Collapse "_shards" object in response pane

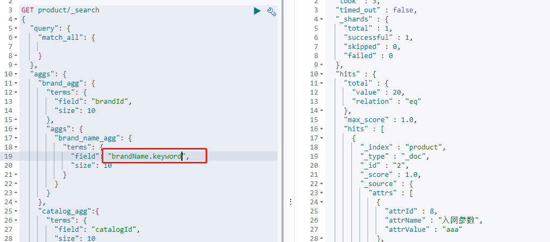[x=322, y=19]
